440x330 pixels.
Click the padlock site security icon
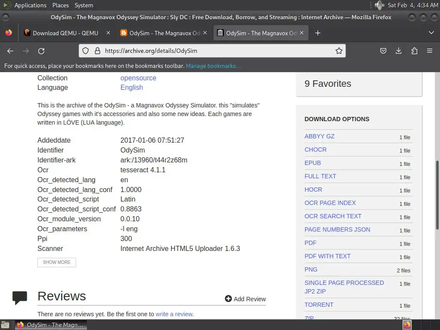pos(98,51)
